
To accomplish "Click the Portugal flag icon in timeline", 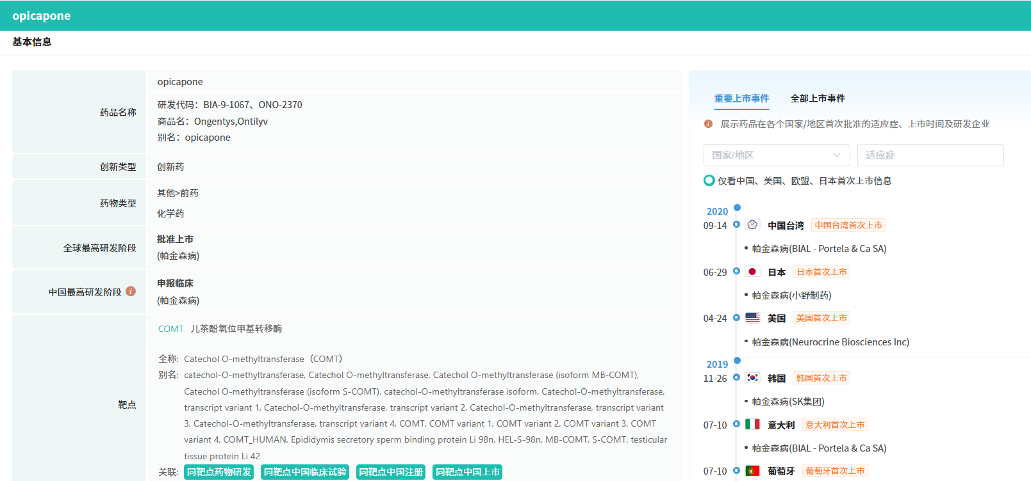I will 753,471.
